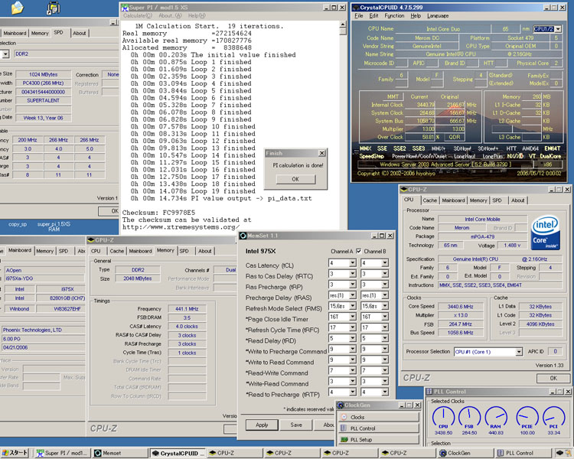Open the yellow folder desktop icon
Viewport: 574px width, 459px height.
coord(17,8)
